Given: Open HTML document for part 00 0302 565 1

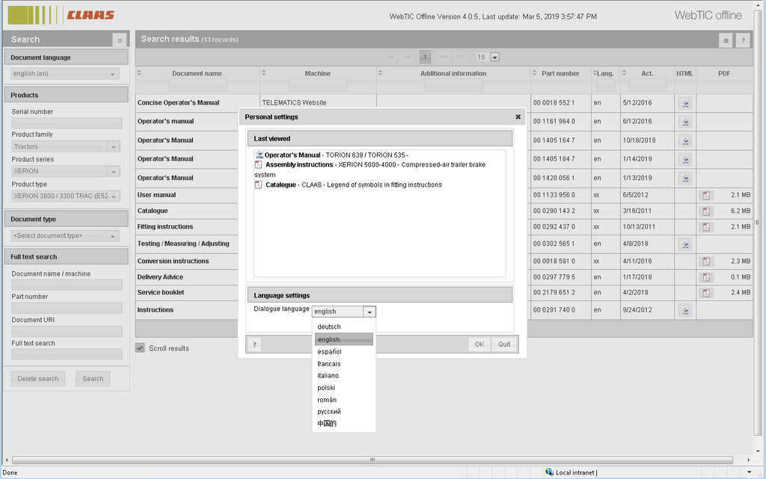Looking at the screenshot, I should 685,244.
